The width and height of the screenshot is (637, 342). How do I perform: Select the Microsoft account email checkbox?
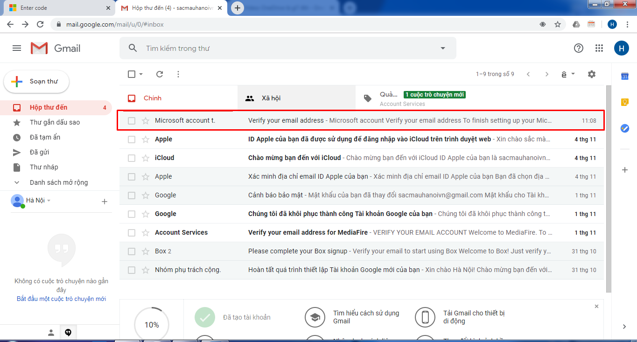click(132, 121)
